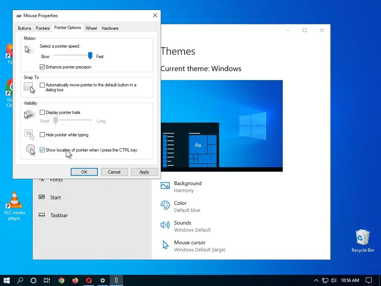Click Cancel in Mouse Properties

(x=114, y=172)
